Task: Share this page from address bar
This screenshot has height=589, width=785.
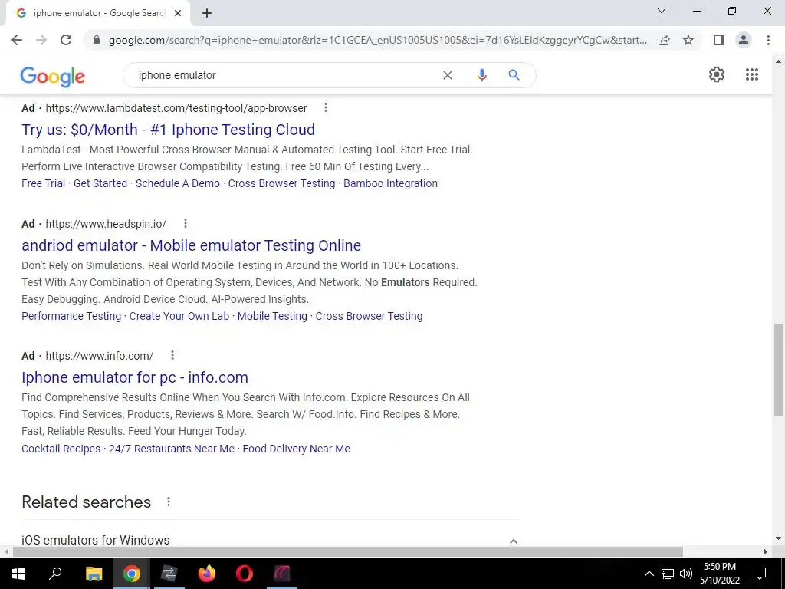Action: [x=664, y=40]
